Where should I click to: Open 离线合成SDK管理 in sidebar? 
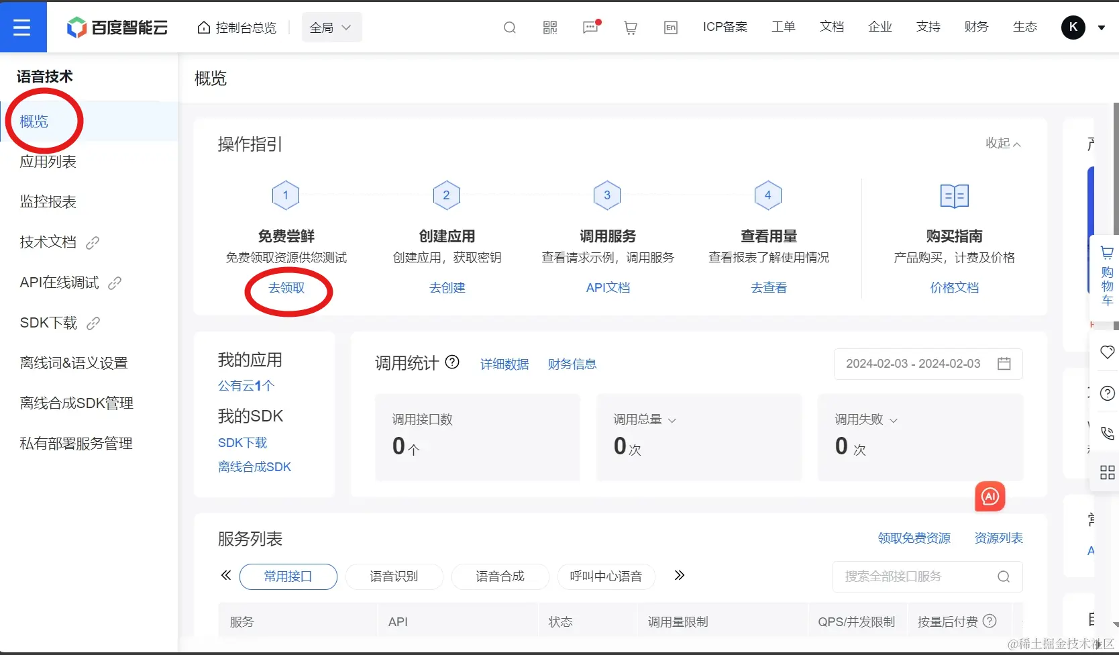(76, 403)
